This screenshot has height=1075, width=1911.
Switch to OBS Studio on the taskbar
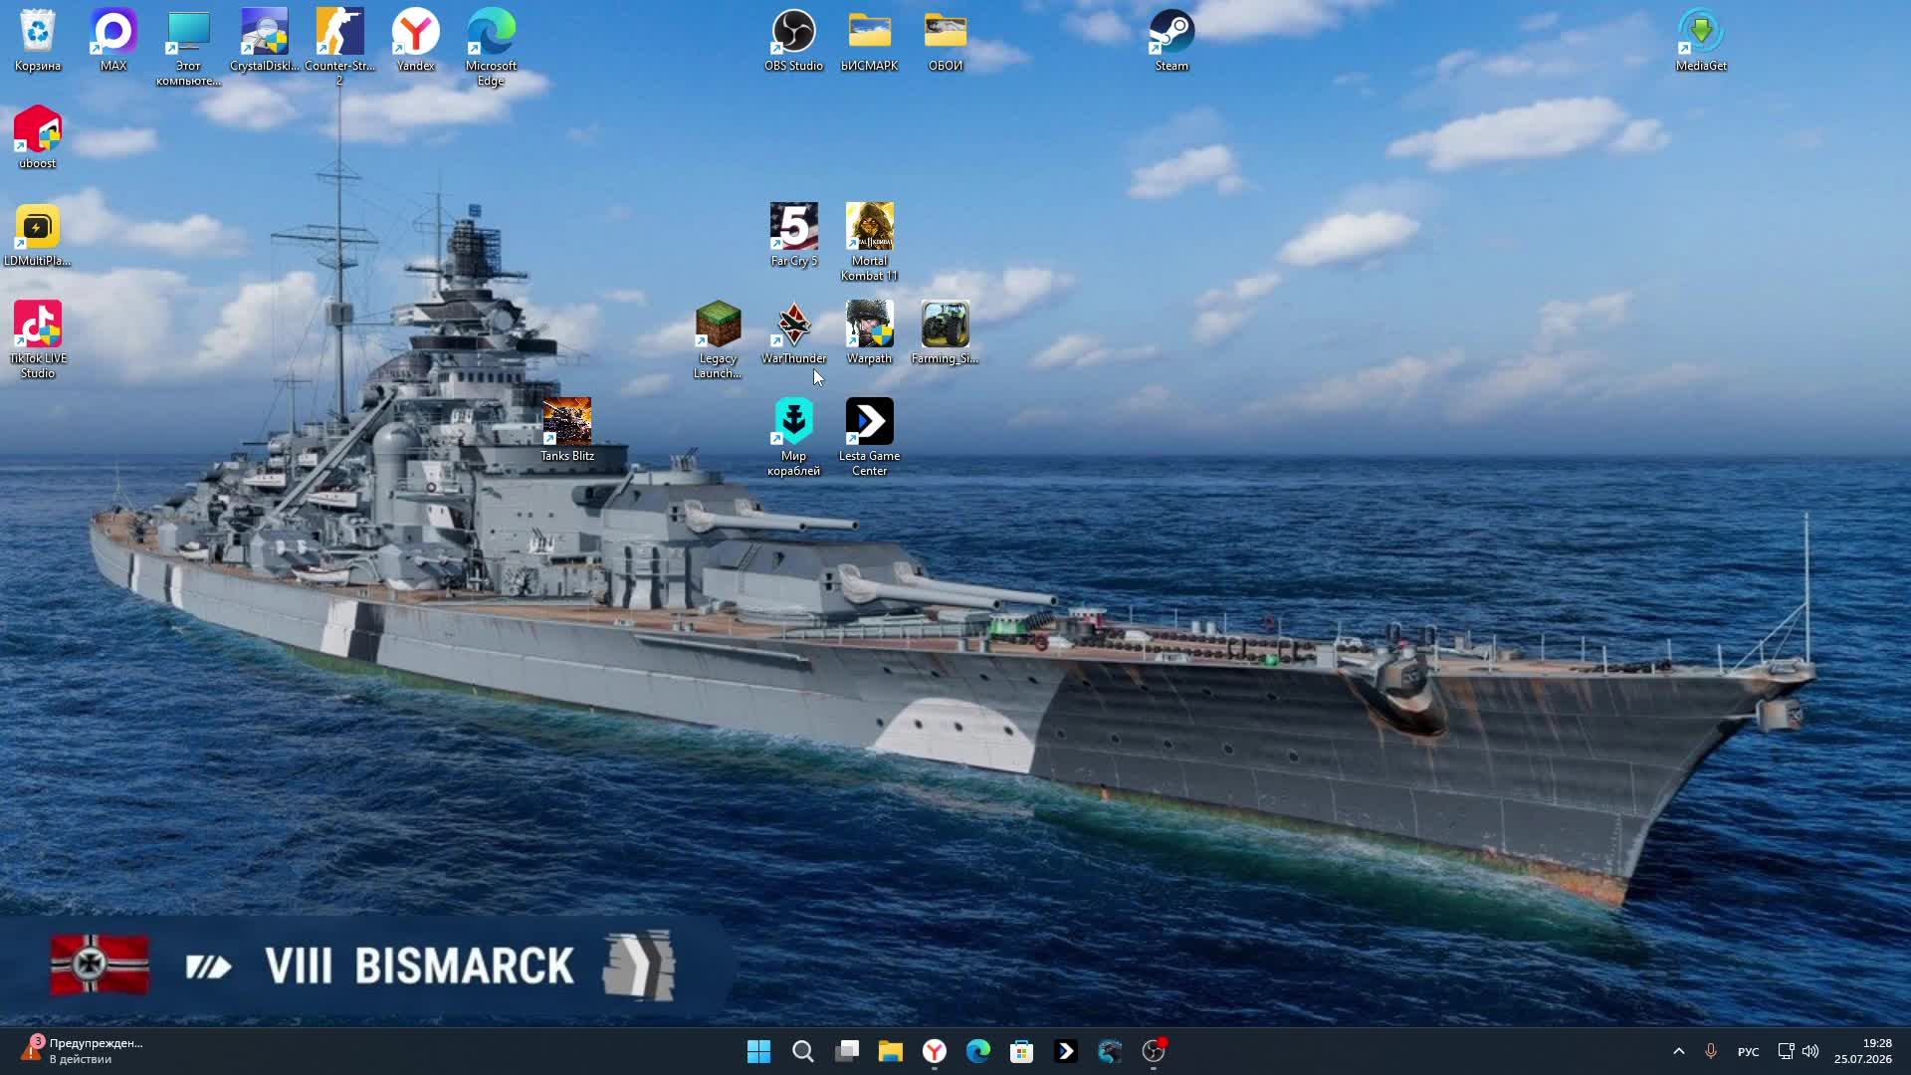(1154, 1051)
